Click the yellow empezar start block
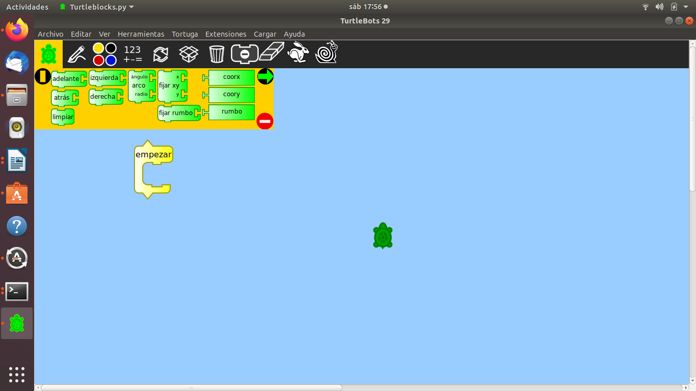The image size is (696, 391). tap(153, 155)
